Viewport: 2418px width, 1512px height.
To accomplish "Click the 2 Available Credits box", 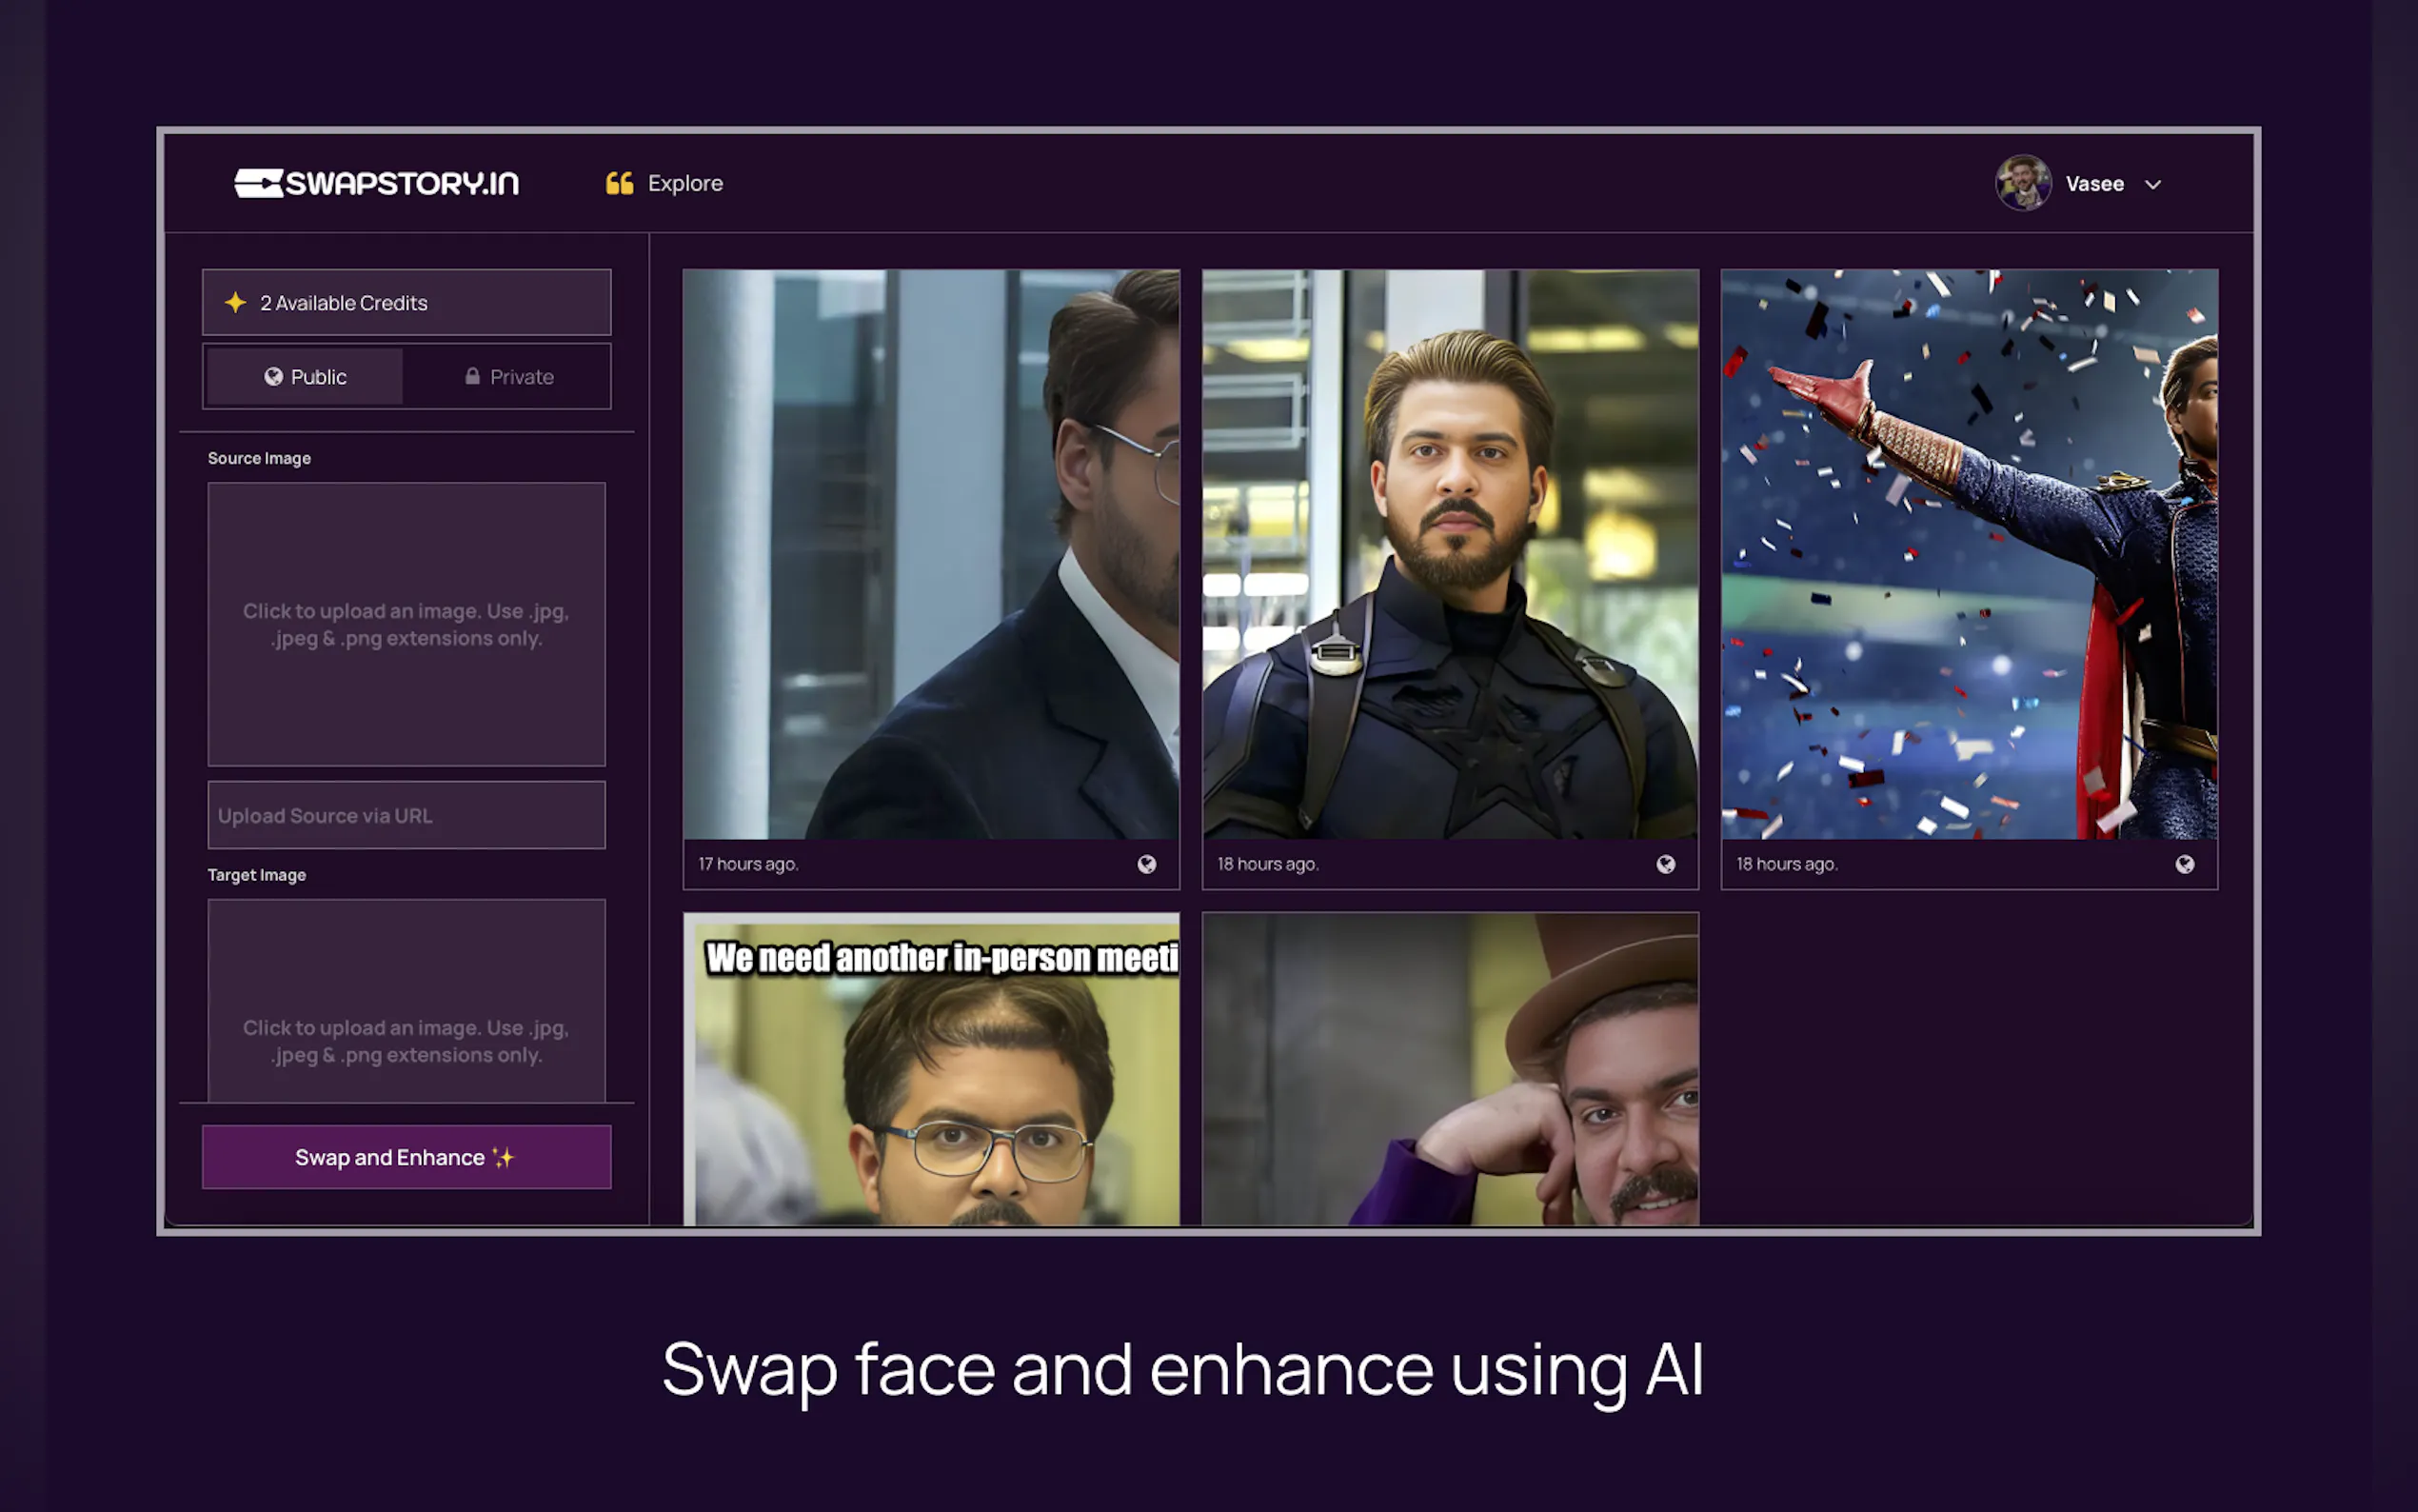I will (406, 302).
